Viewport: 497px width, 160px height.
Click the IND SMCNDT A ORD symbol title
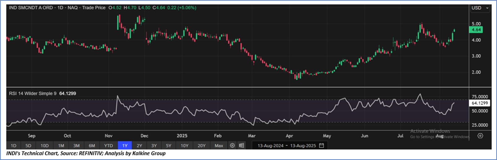(x=31, y=7)
